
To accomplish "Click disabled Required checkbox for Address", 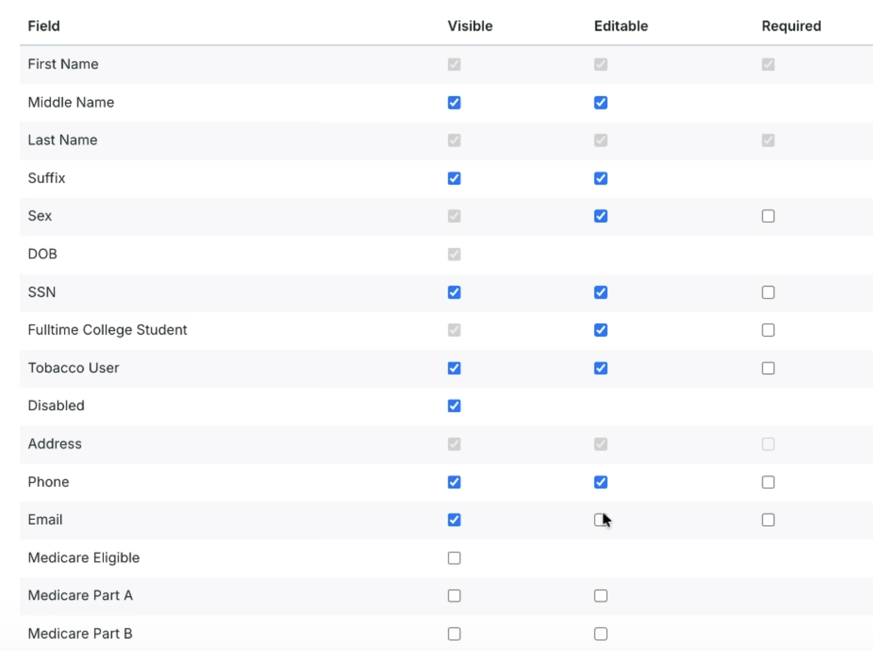I will point(768,444).
